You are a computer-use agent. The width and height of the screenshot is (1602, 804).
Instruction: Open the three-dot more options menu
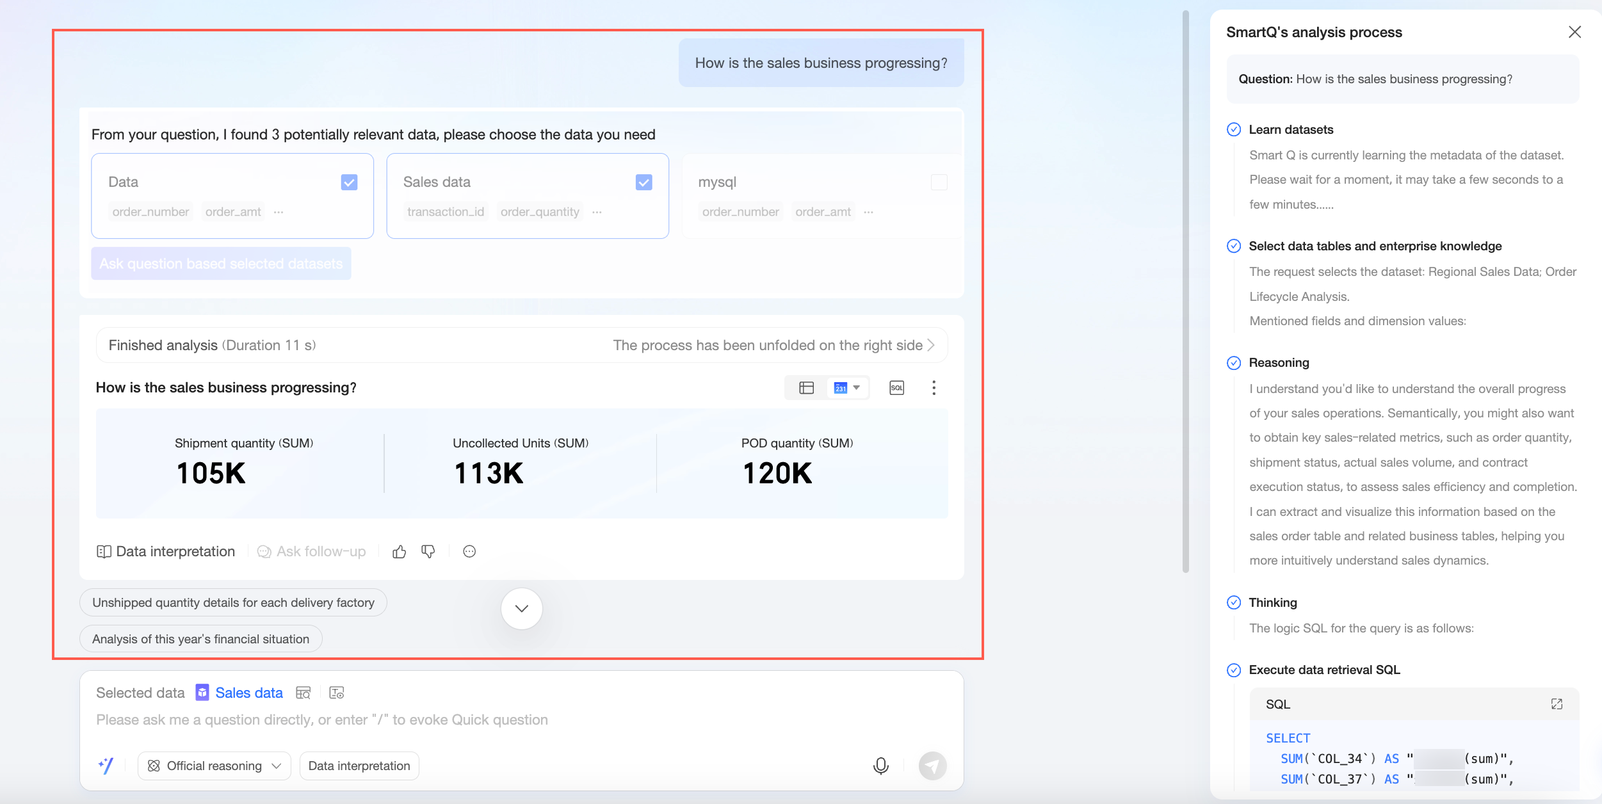pos(934,387)
